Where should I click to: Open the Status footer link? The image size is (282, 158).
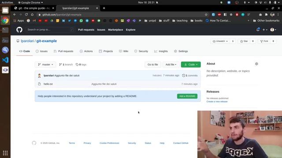pos(148,143)
